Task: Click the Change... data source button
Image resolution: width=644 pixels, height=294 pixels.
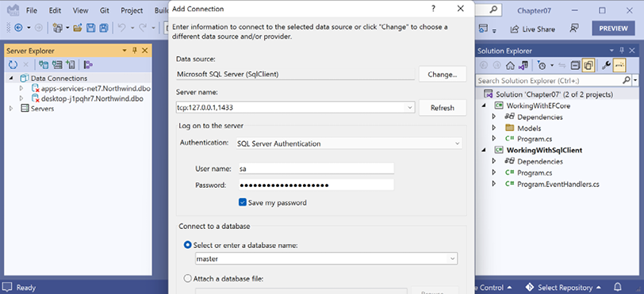Action: [x=443, y=74]
